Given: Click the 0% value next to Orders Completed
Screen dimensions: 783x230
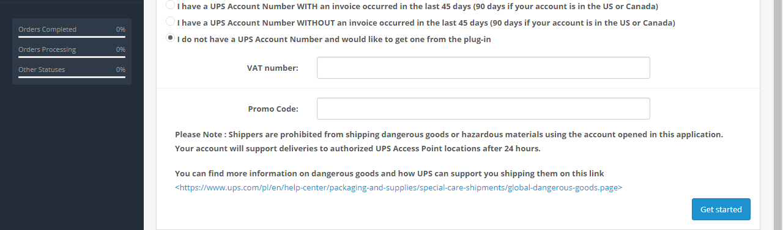Looking at the screenshot, I should click(x=121, y=29).
